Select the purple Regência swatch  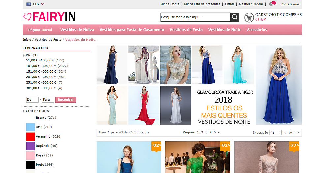[30, 146]
